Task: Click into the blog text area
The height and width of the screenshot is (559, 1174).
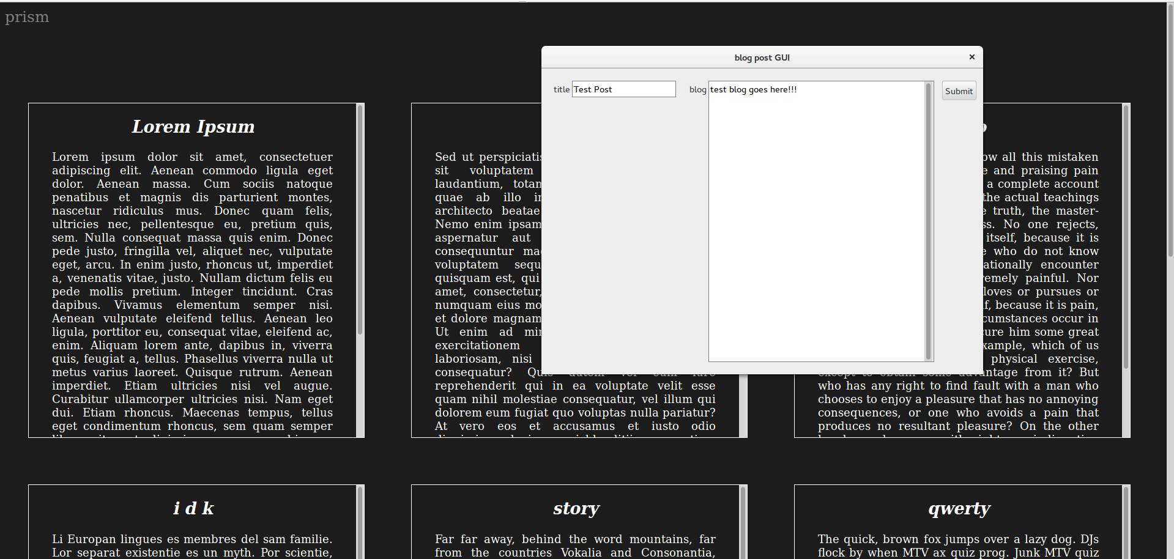Action: 817,221
